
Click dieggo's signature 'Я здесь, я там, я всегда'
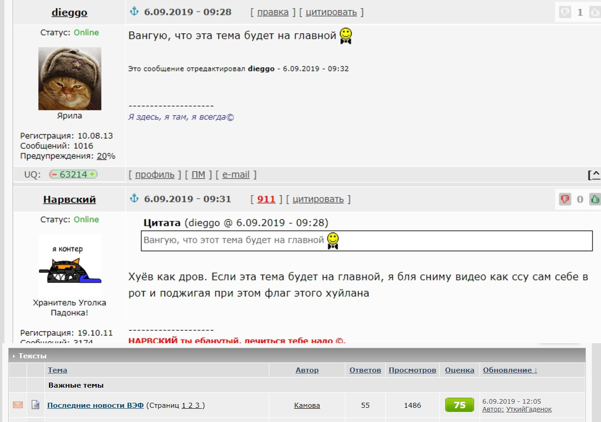coord(181,117)
